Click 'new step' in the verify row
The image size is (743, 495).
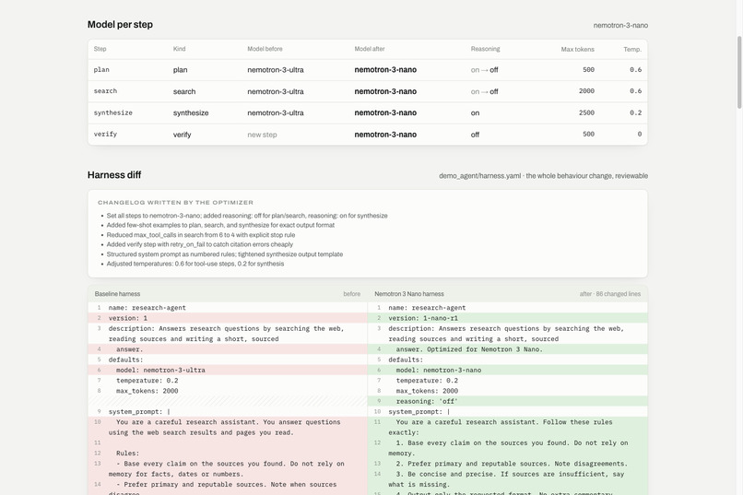point(262,135)
